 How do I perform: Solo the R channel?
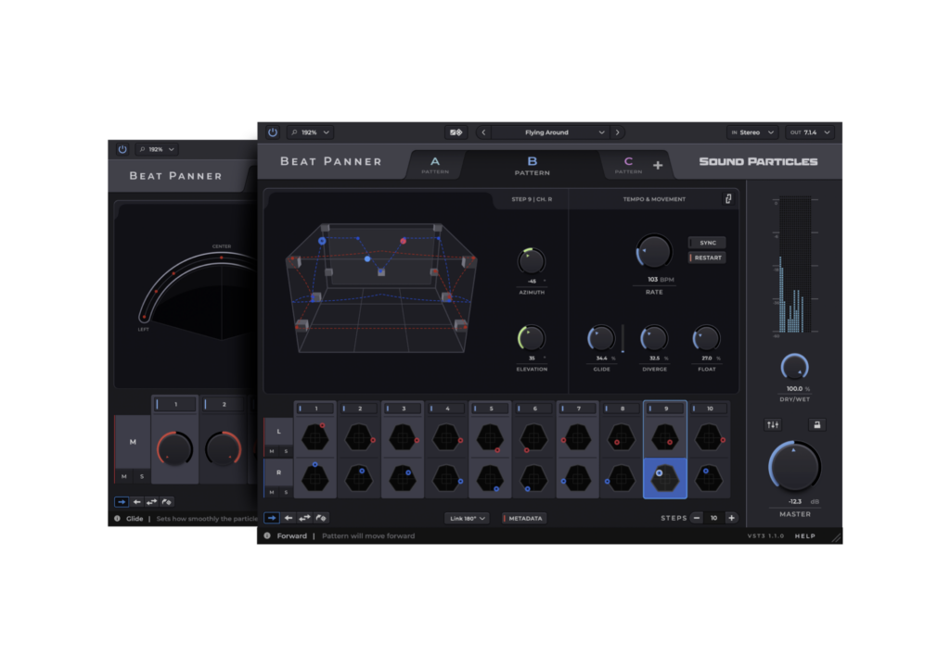286,493
